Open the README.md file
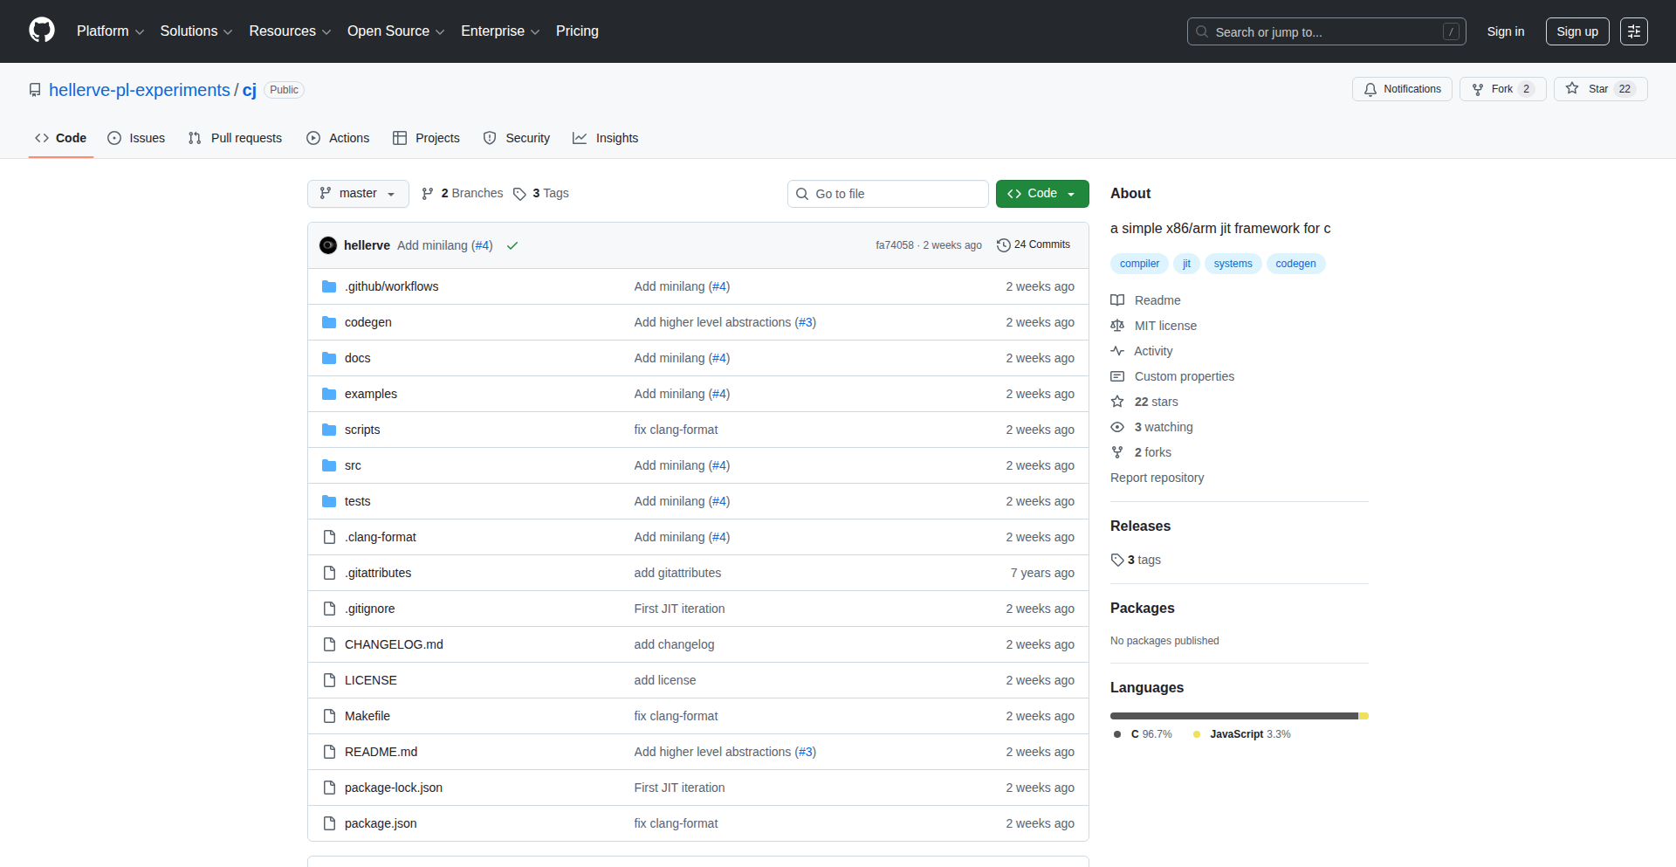 click(381, 752)
